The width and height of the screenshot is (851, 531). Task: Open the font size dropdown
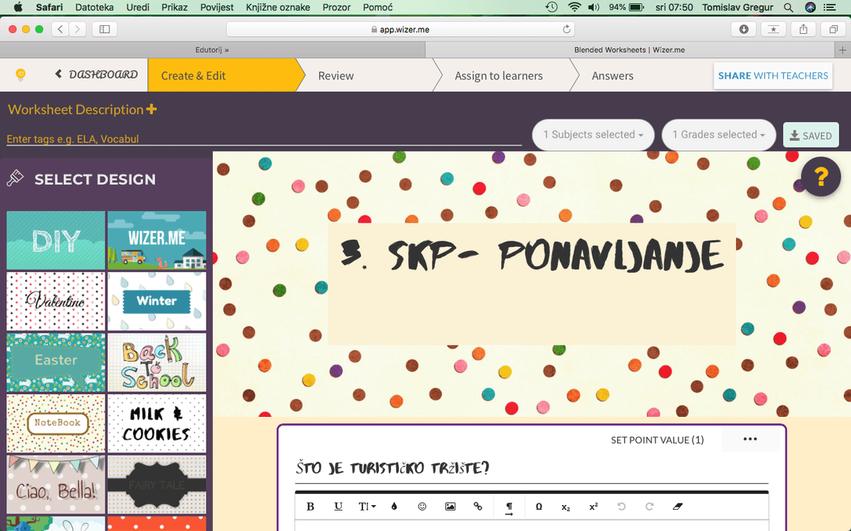coord(367,507)
